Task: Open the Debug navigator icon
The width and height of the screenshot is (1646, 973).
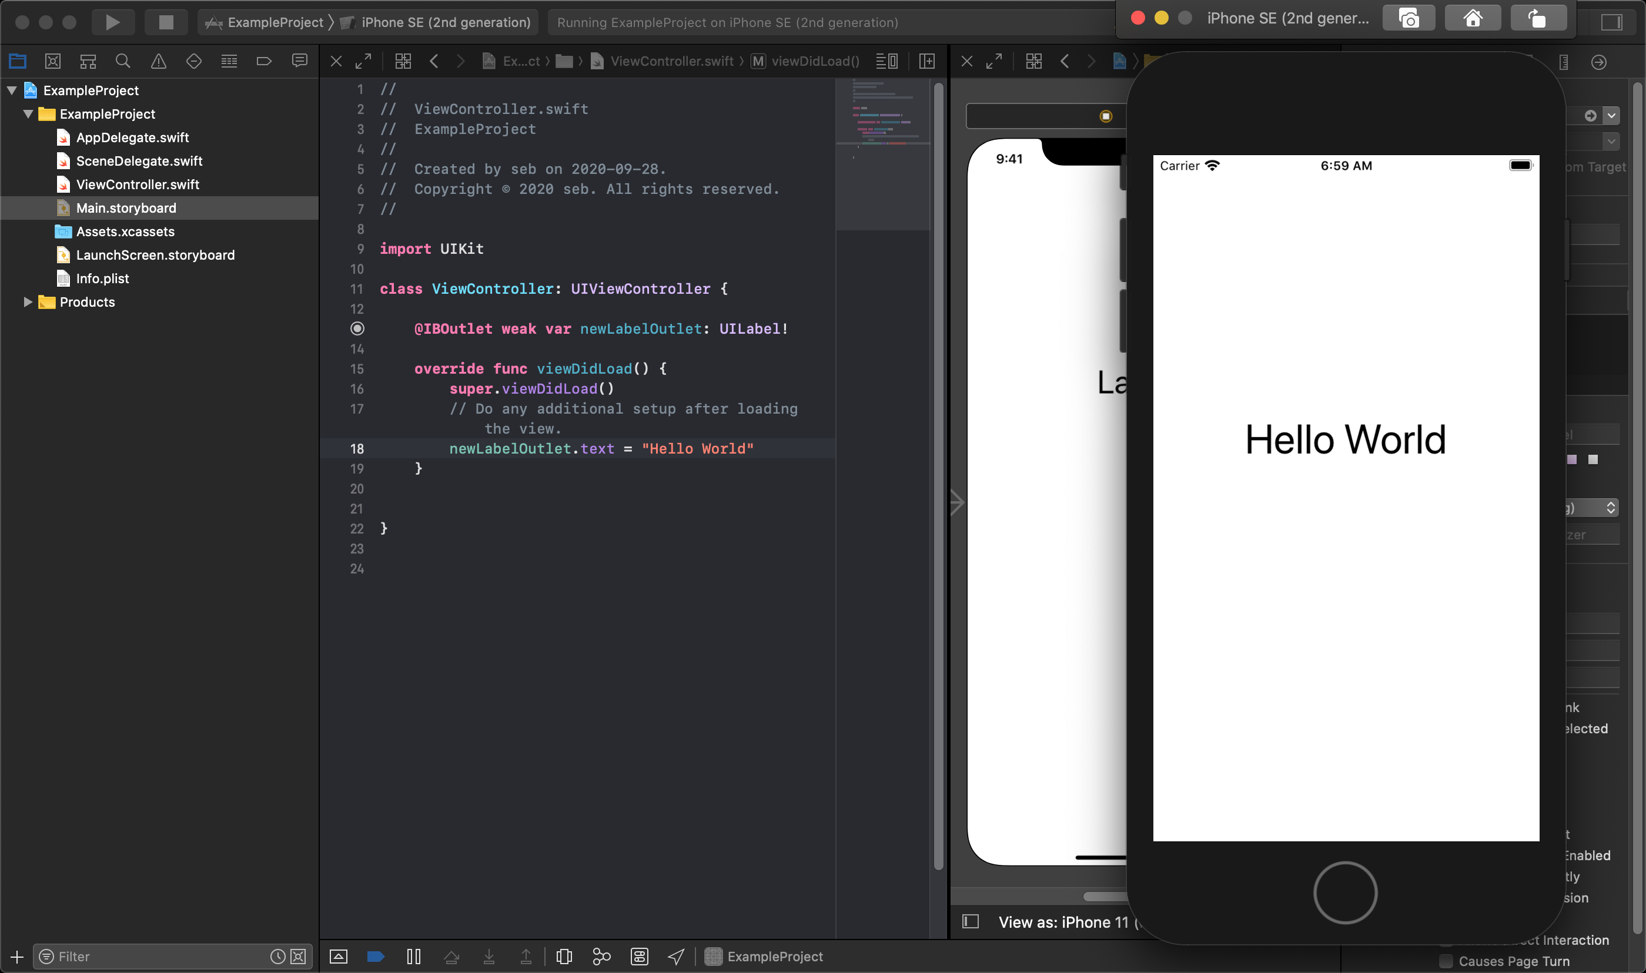Action: pyautogui.click(x=229, y=61)
